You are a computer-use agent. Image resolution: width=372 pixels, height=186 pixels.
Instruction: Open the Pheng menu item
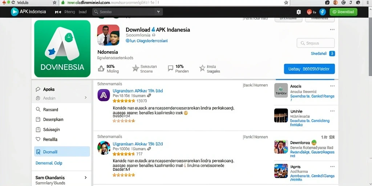pyautogui.click(x=69, y=12)
